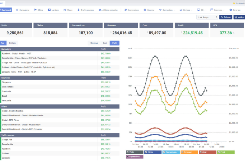Click the Singapore country row
Viewport: 245px width, 163px height.
[x=60, y=82]
